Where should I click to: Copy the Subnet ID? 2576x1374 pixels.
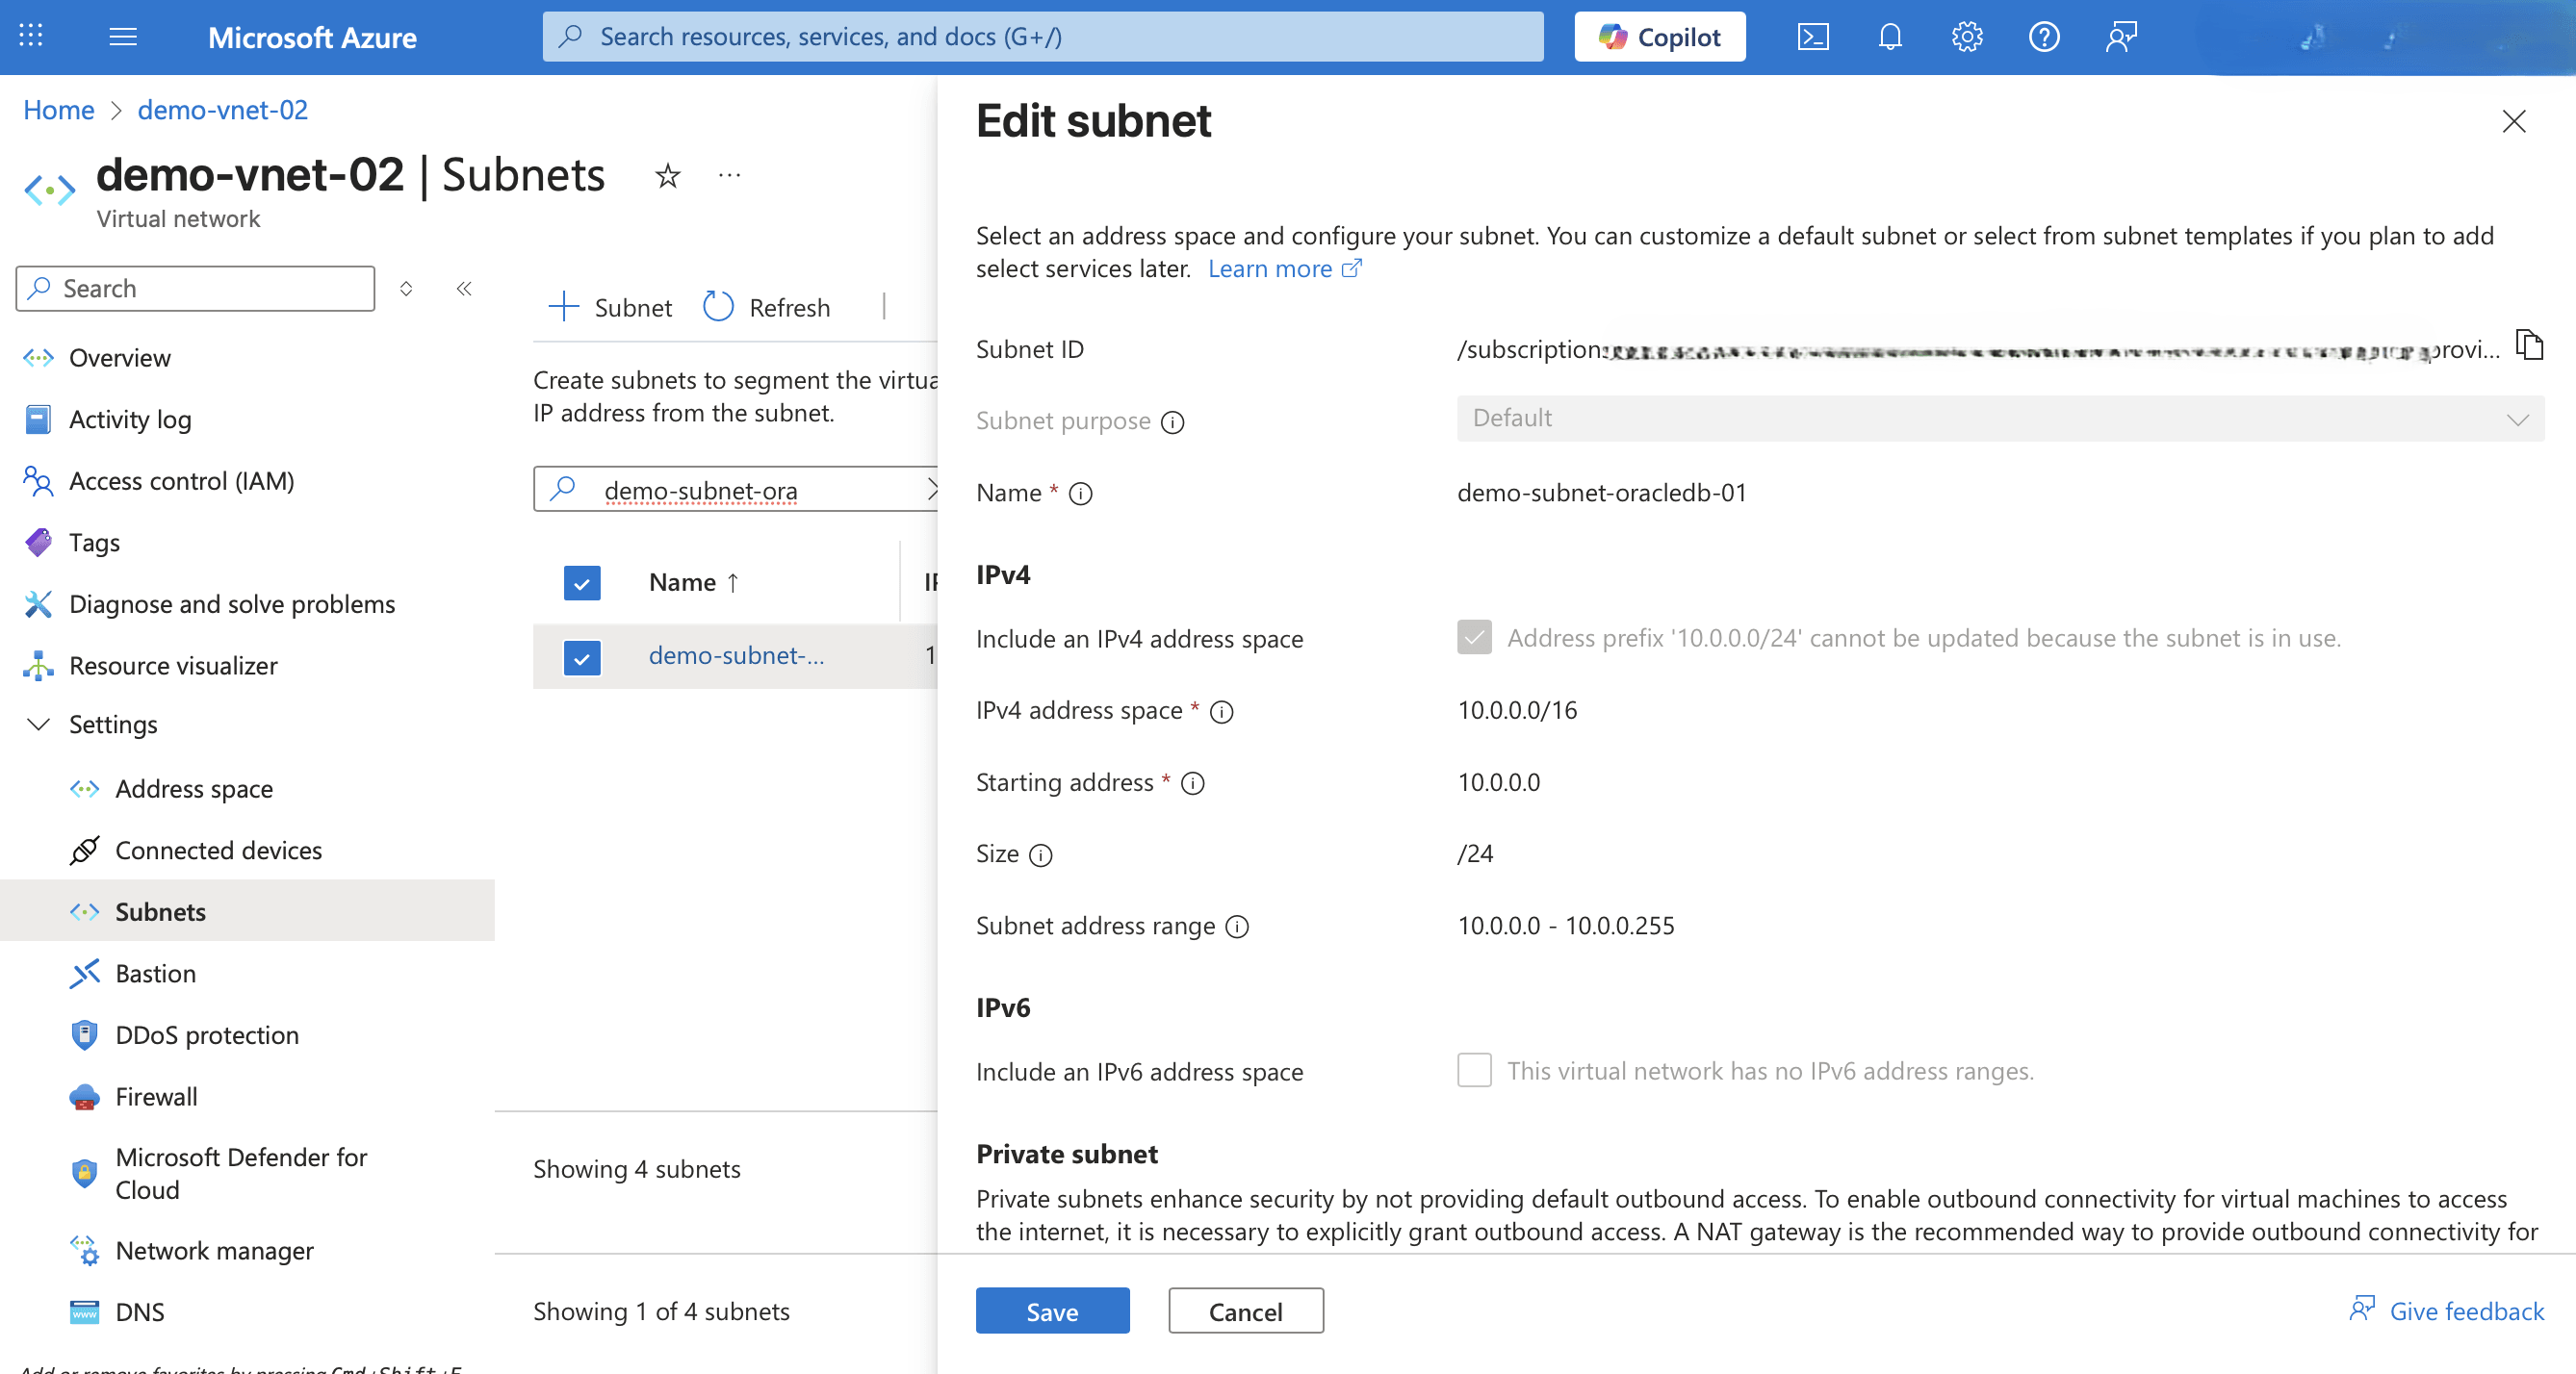[2531, 344]
